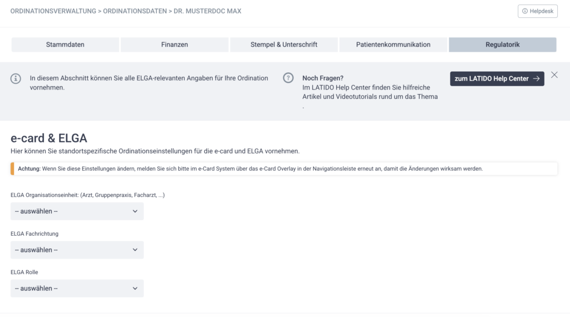The height and width of the screenshot is (317, 570).
Task: Switch to the Stammdaten tab
Action: tap(65, 44)
